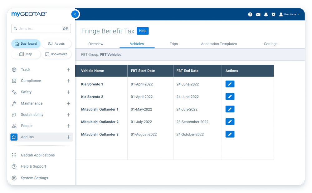Open the User Name dropdown arrow
Viewport: 312px width, 193px height.
click(x=299, y=14)
